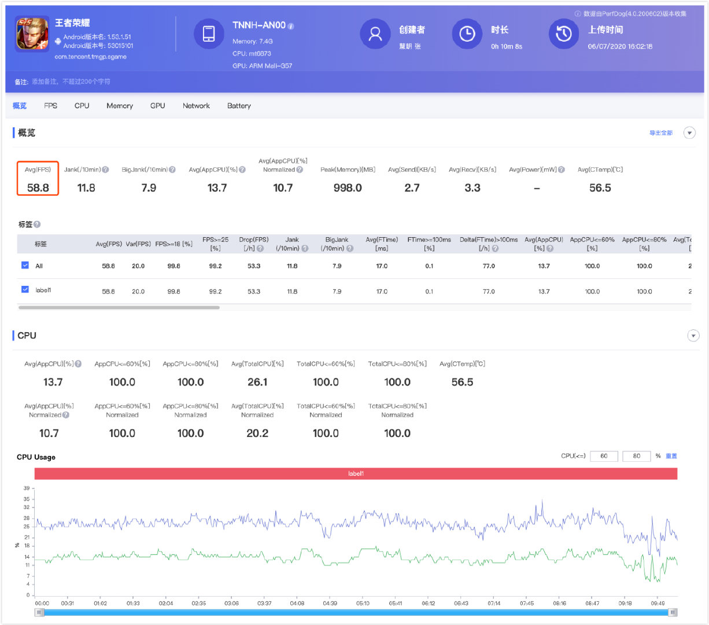Click the duration clock icon
The image size is (709, 625).
(x=467, y=34)
